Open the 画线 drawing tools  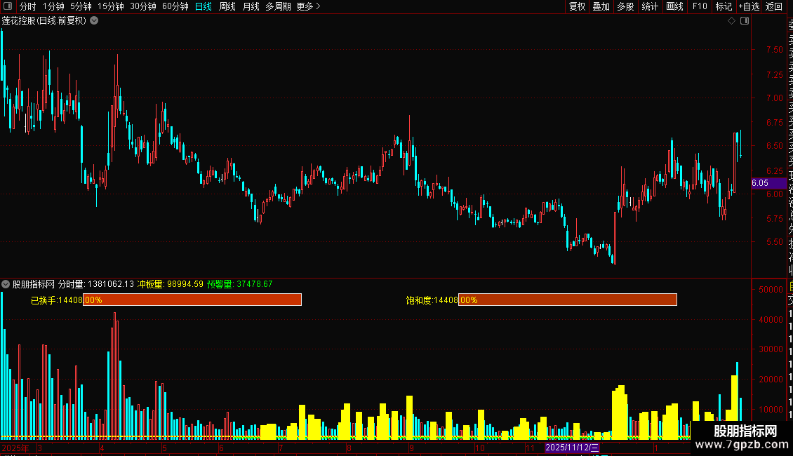pyautogui.click(x=674, y=6)
